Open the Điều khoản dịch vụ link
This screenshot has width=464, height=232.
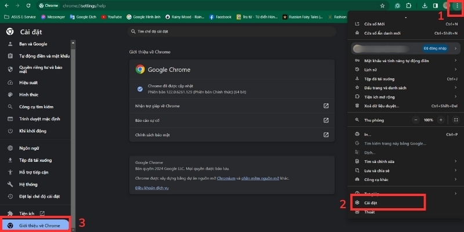[x=151, y=188]
